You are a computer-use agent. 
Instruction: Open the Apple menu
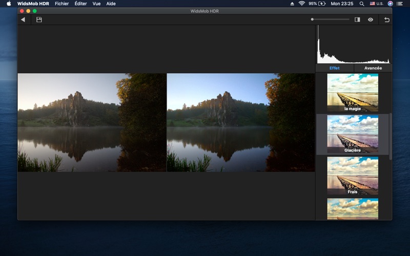pos(9,4)
